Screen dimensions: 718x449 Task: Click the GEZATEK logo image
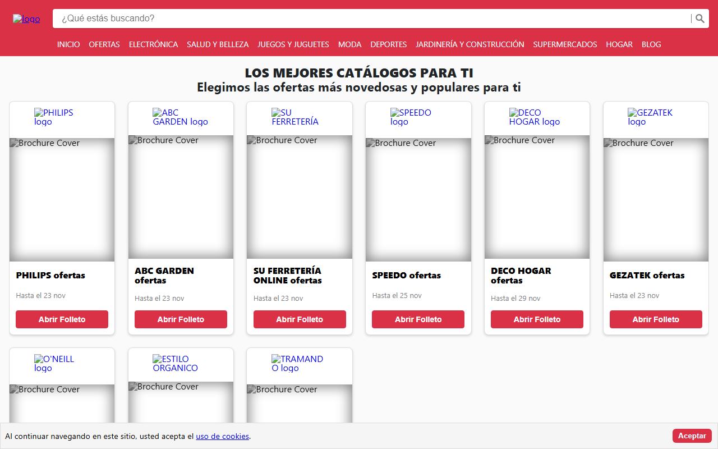pos(656,117)
